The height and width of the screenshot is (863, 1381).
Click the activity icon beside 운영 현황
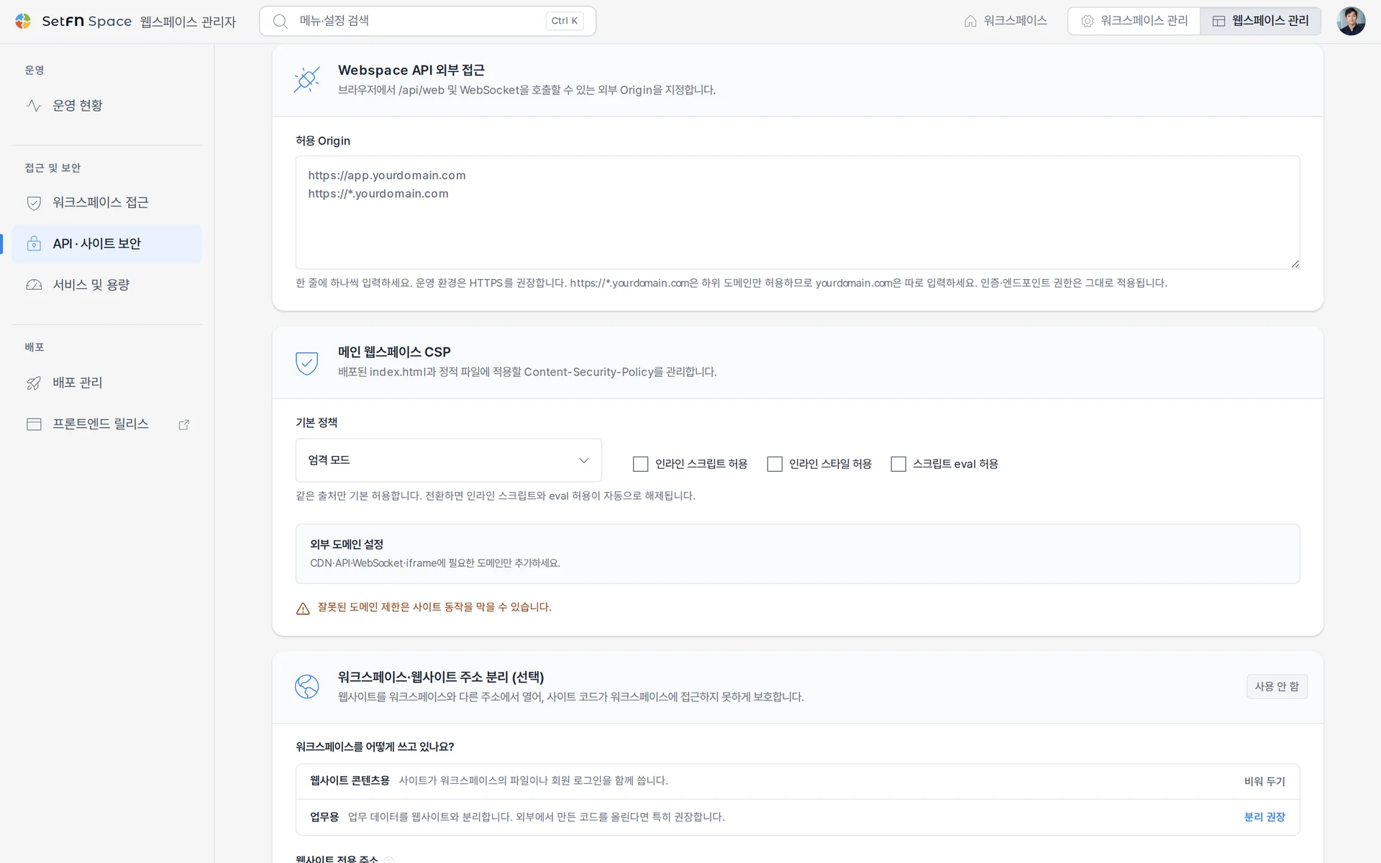[x=34, y=106]
